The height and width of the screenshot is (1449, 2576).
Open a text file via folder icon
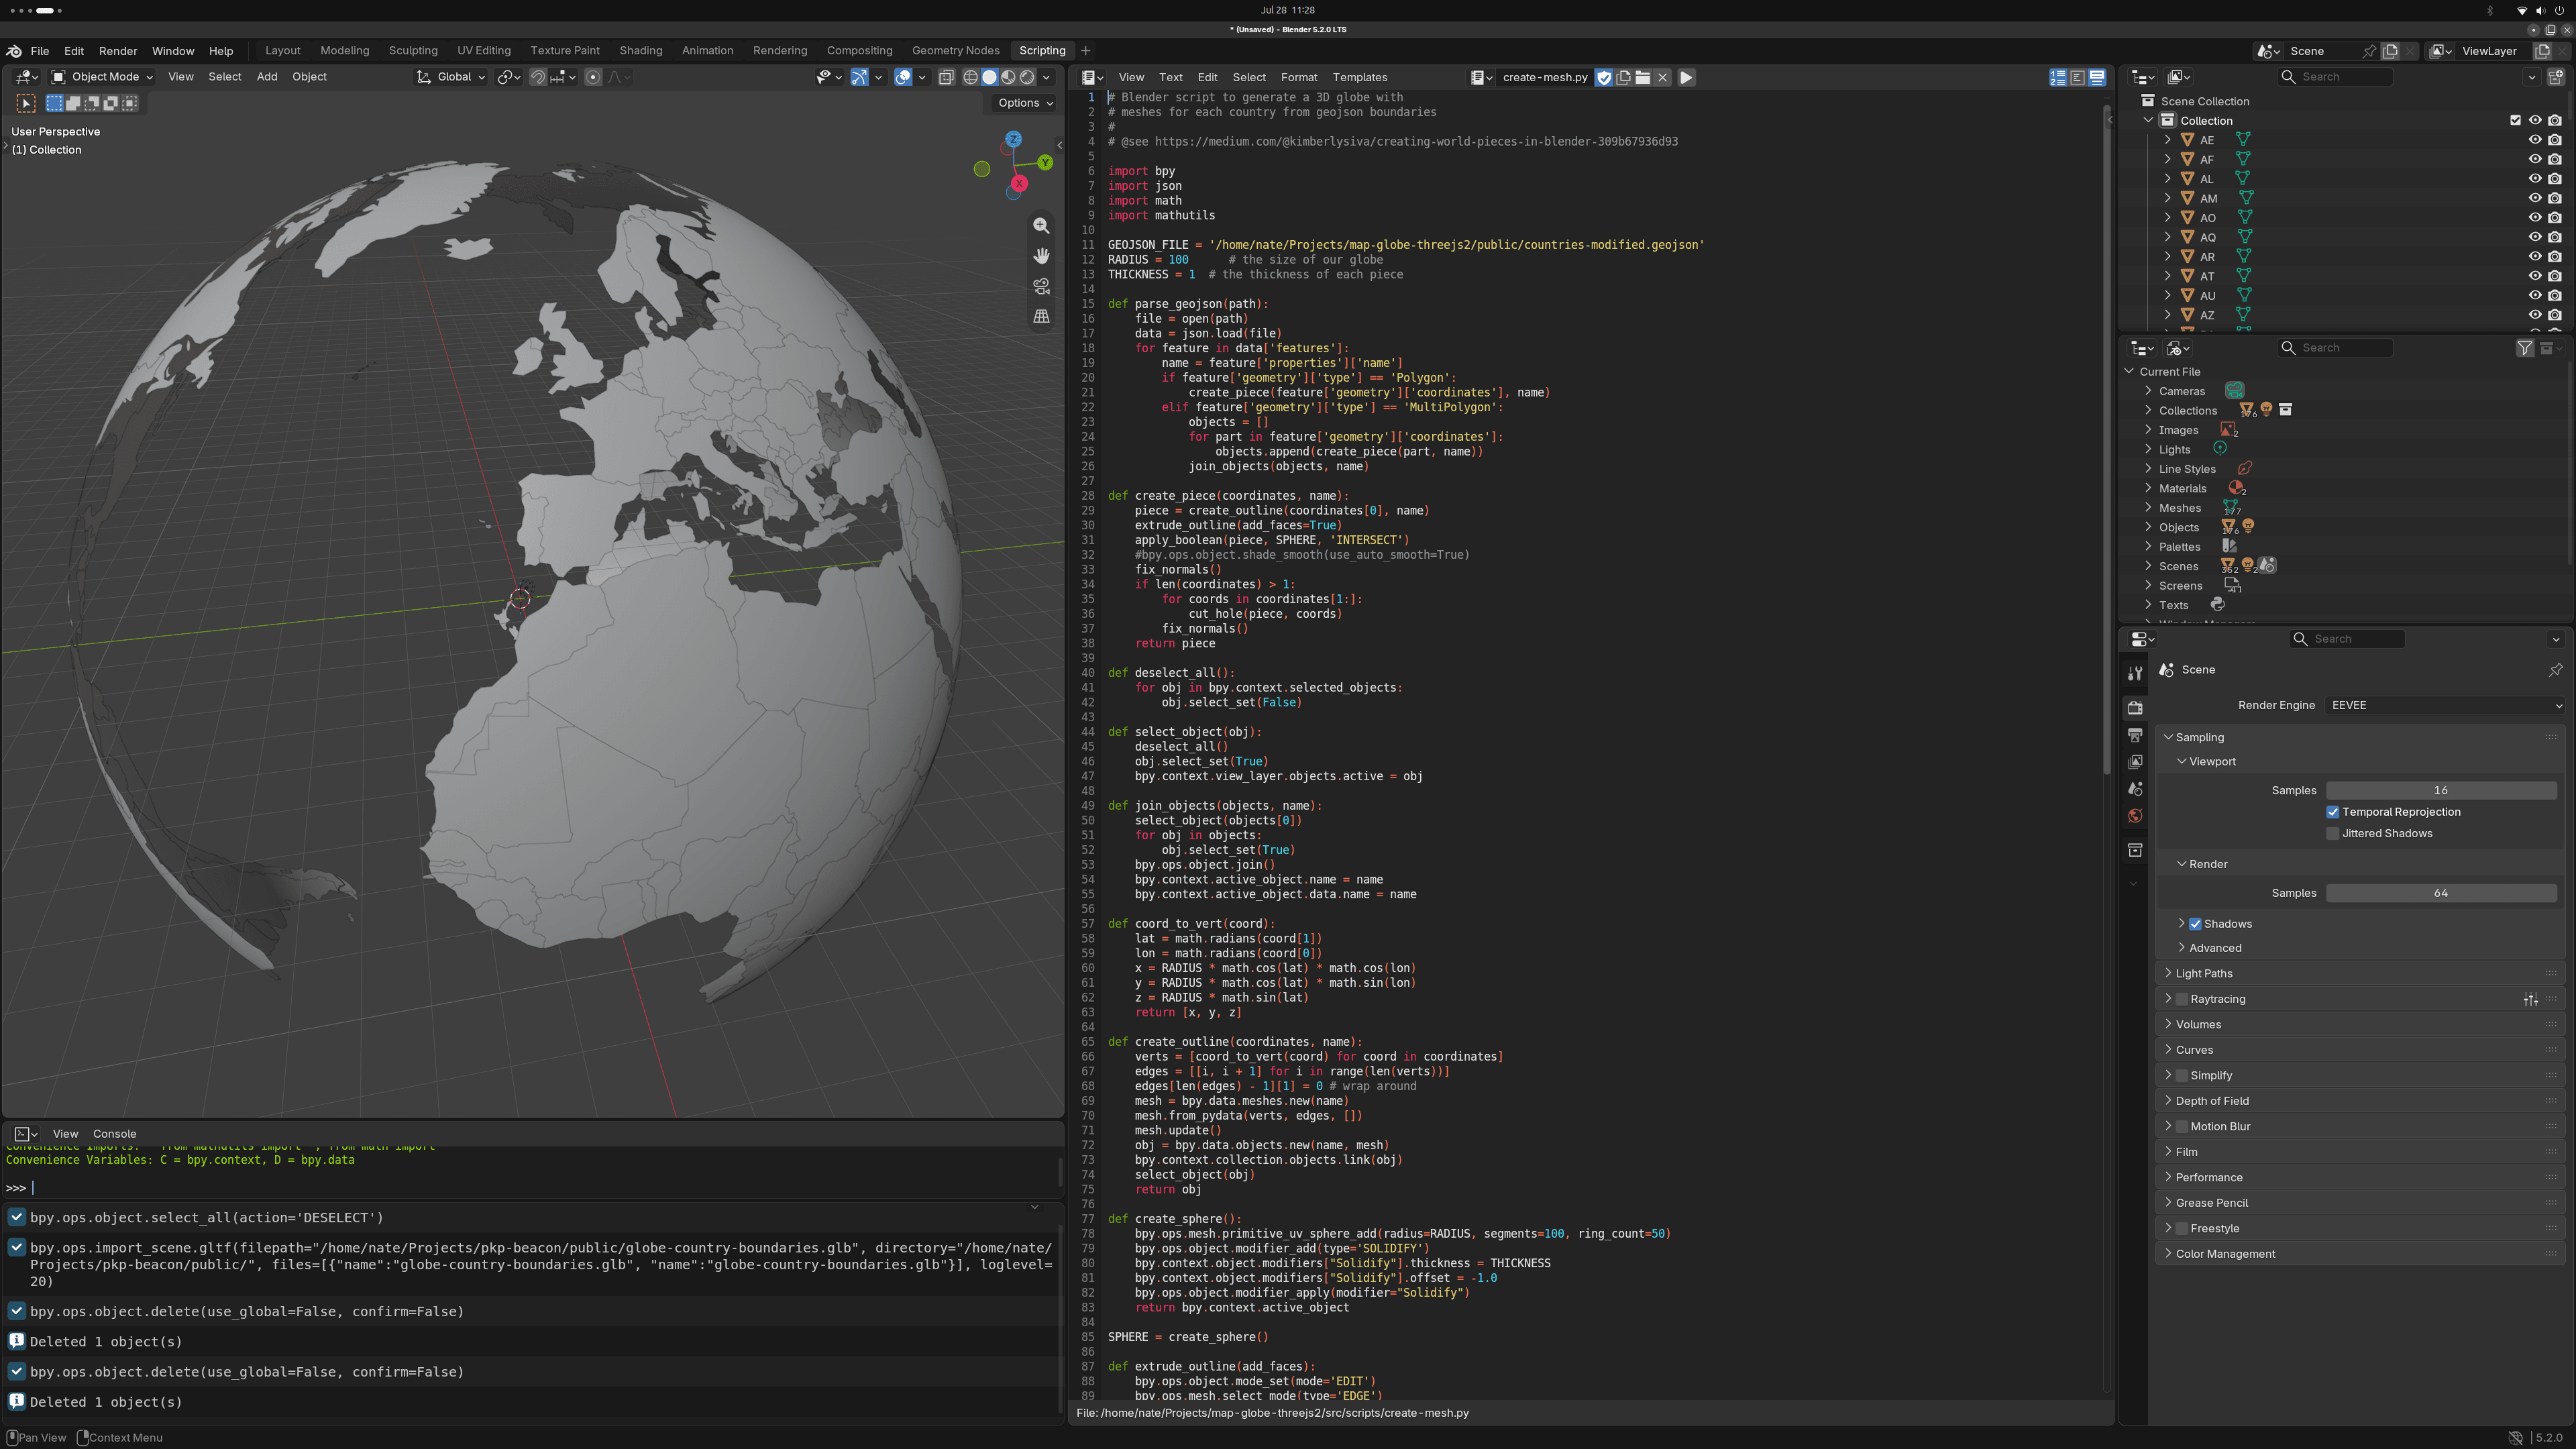[1643, 77]
